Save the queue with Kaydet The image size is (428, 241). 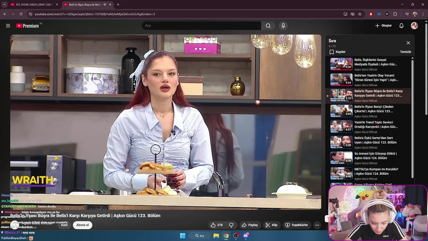(337, 52)
